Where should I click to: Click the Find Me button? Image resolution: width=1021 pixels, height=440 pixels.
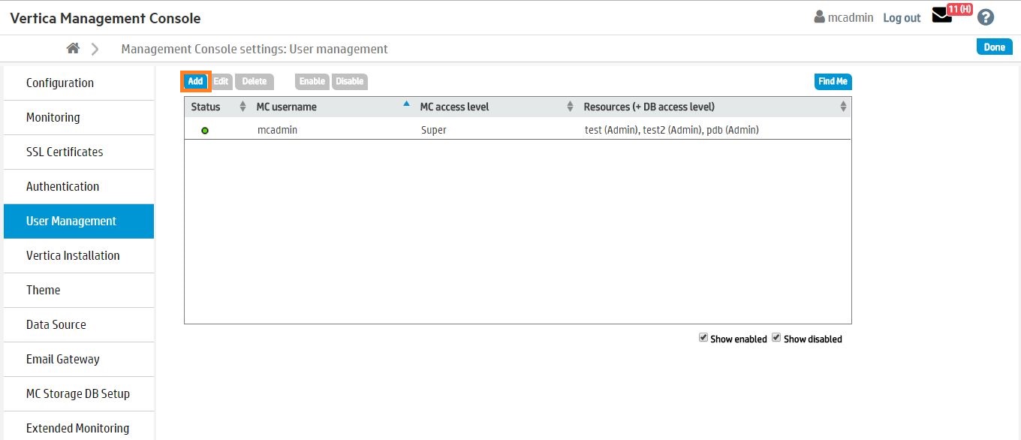click(833, 81)
